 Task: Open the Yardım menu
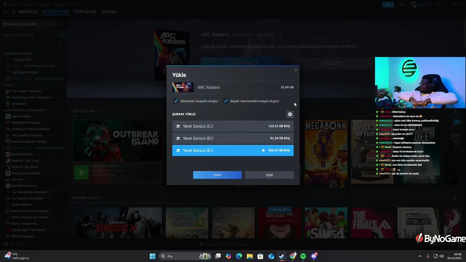coord(73,4)
